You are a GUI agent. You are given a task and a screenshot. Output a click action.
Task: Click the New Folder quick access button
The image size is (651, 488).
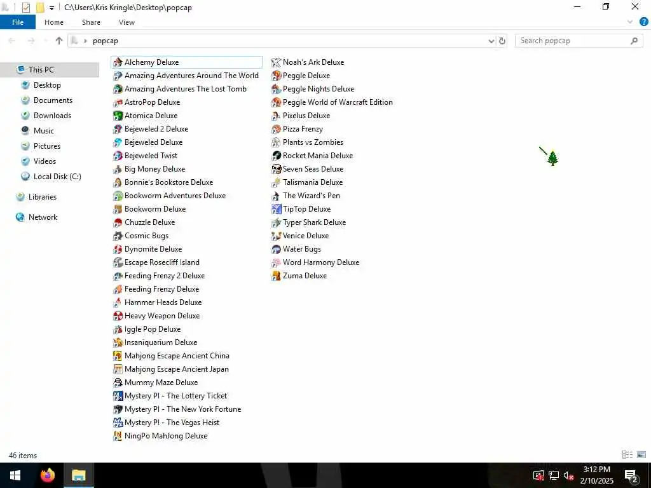coord(40,8)
